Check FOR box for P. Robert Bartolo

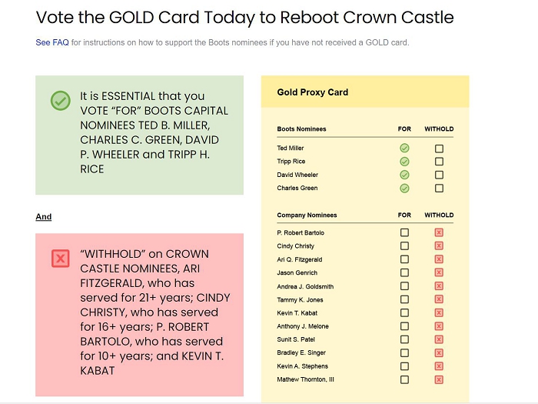point(404,232)
